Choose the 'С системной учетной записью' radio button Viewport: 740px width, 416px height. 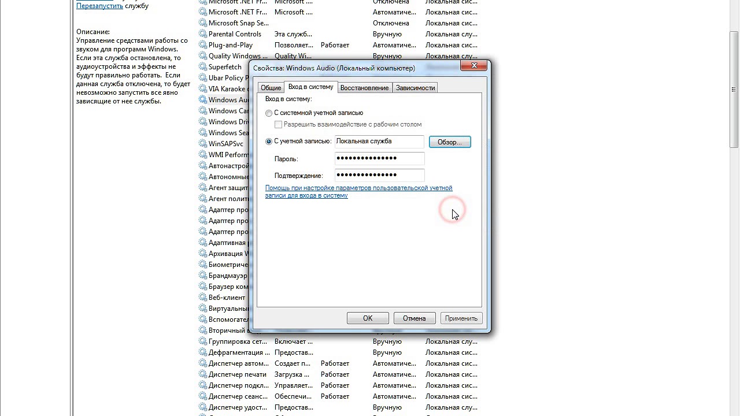[x=269, y=113]
